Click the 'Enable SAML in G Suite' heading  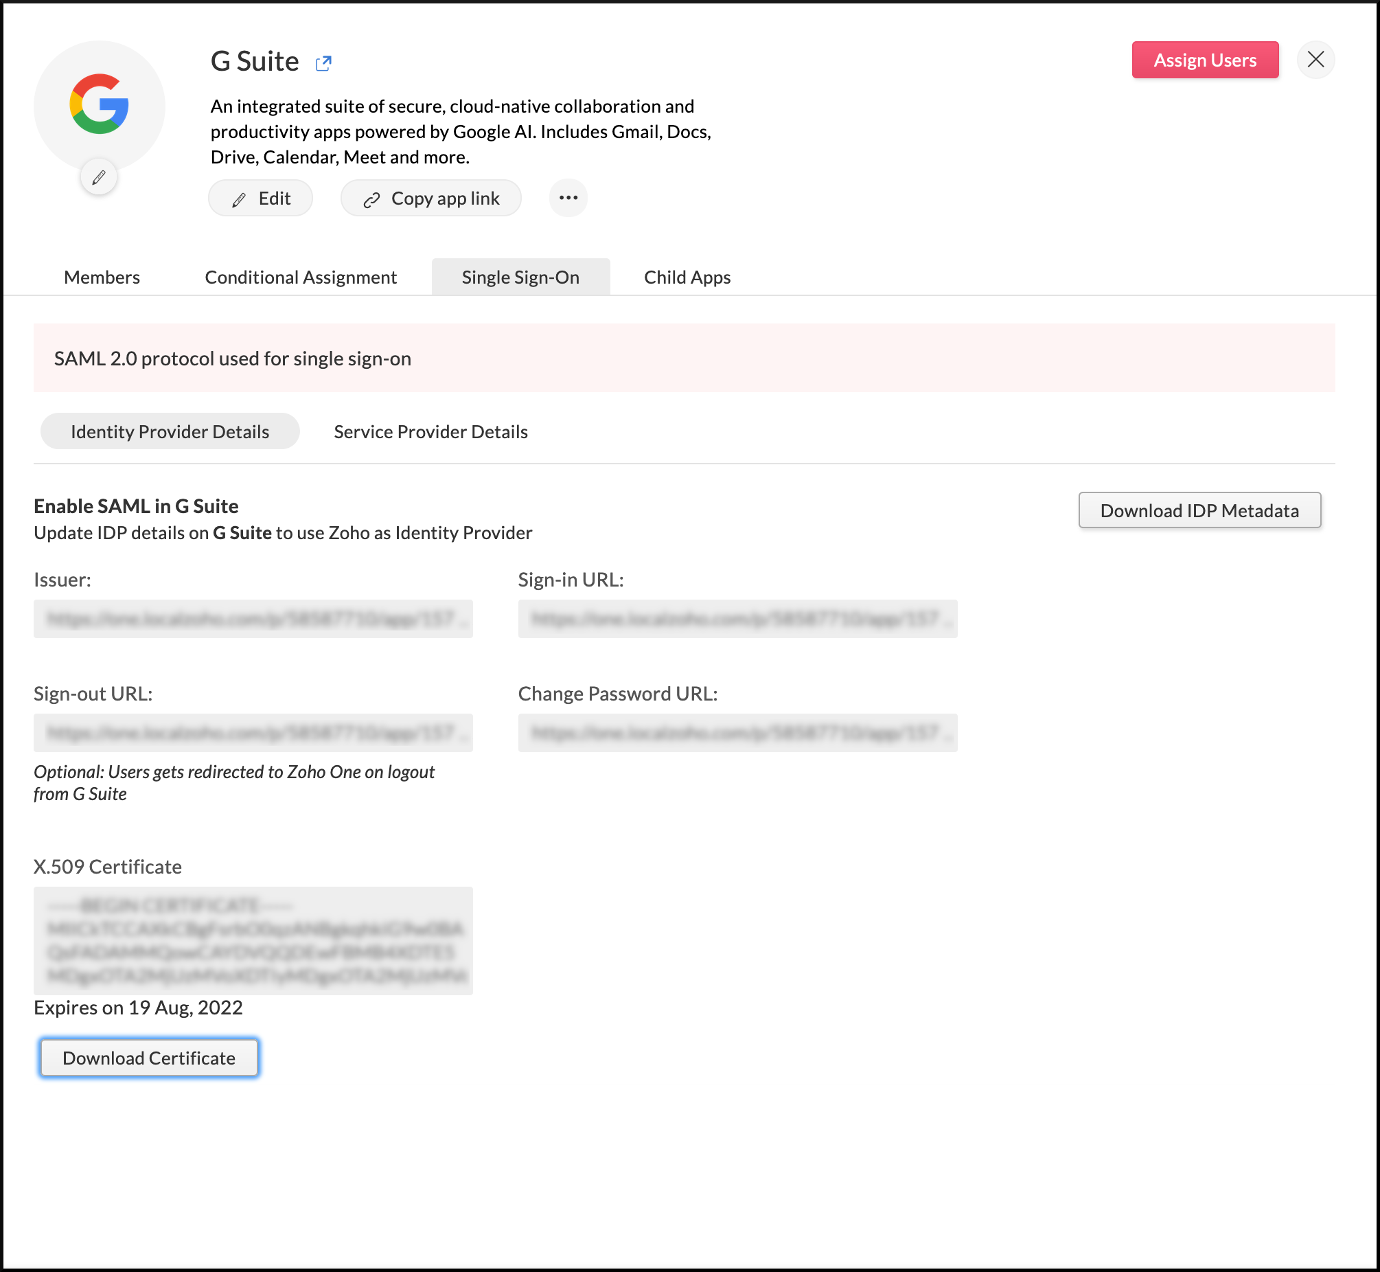coord(136,506)
